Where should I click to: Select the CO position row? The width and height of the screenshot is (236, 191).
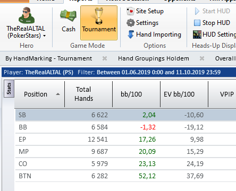(x=125, y=164)
